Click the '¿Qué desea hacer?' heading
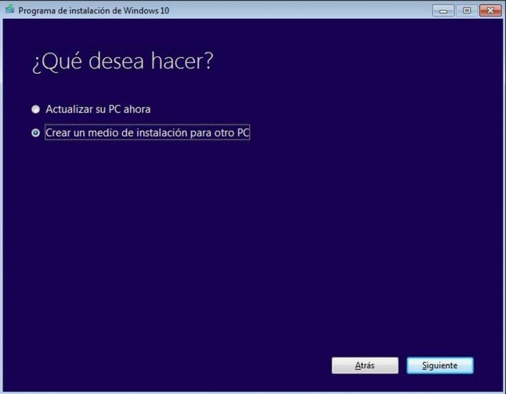Viewport: 506px width, 394px height. tap(123, 61)
